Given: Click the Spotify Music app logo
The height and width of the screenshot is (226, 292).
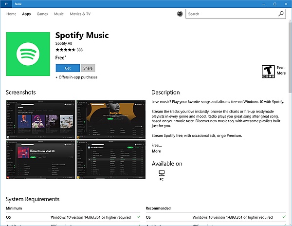Looking at the screenshot, I should [x=28, y=54].
